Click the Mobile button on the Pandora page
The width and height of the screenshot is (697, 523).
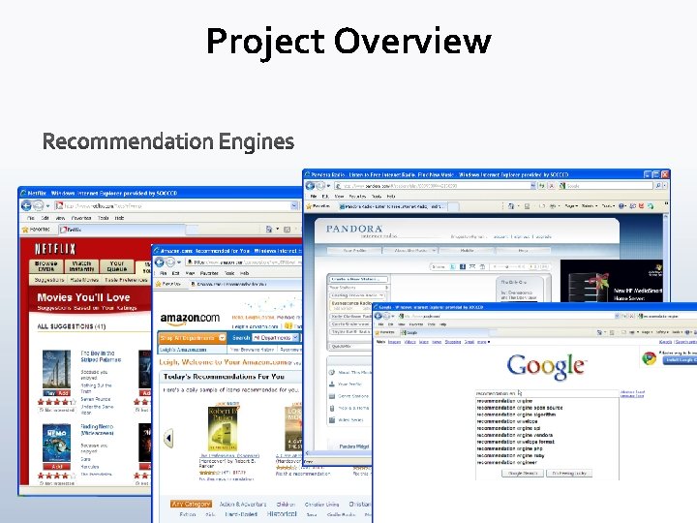click(x=467, y=251)
